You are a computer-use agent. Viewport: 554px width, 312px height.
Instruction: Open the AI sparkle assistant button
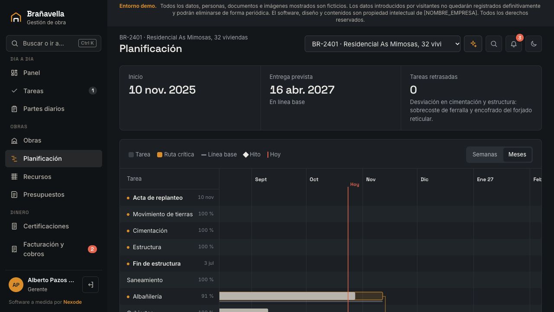[473, 44]
